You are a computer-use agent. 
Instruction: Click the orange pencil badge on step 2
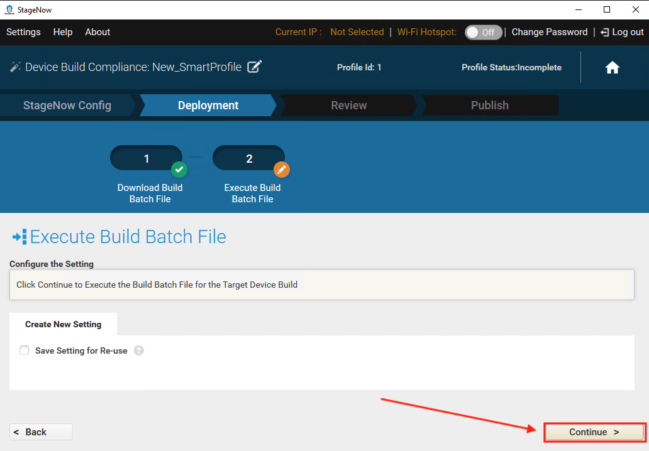(x=282, y=169)
